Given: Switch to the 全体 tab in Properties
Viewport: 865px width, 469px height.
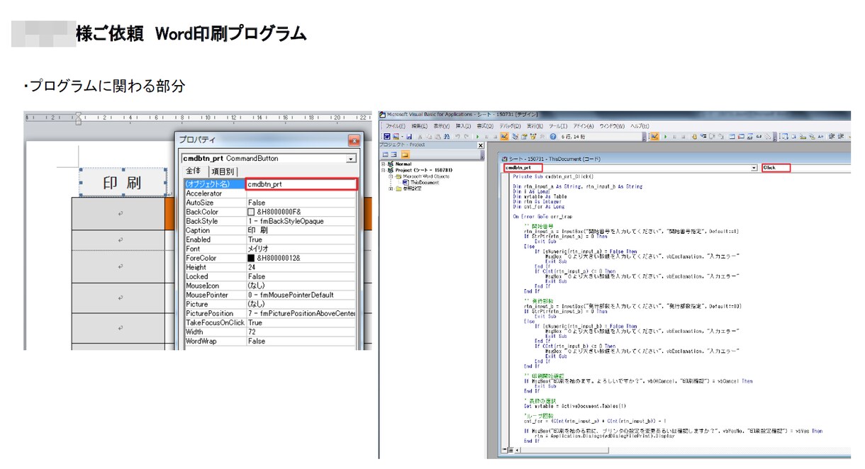Looking at the screenshot, I should [x=194, y=171].
